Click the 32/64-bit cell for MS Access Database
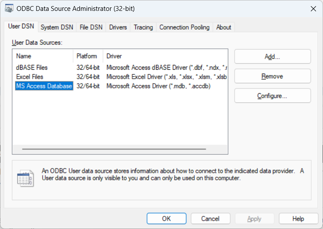The height and width of the screenshot is (229, 323). pos(88,86)
